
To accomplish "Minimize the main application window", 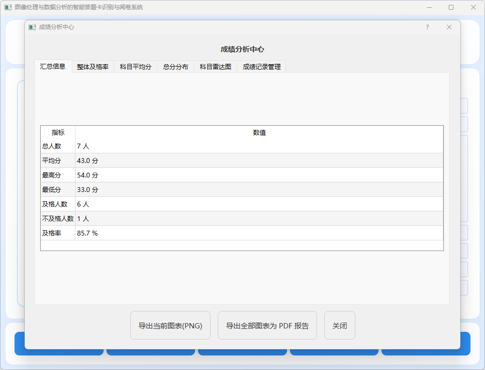I will pyautogui.click(x=429, y=7).
